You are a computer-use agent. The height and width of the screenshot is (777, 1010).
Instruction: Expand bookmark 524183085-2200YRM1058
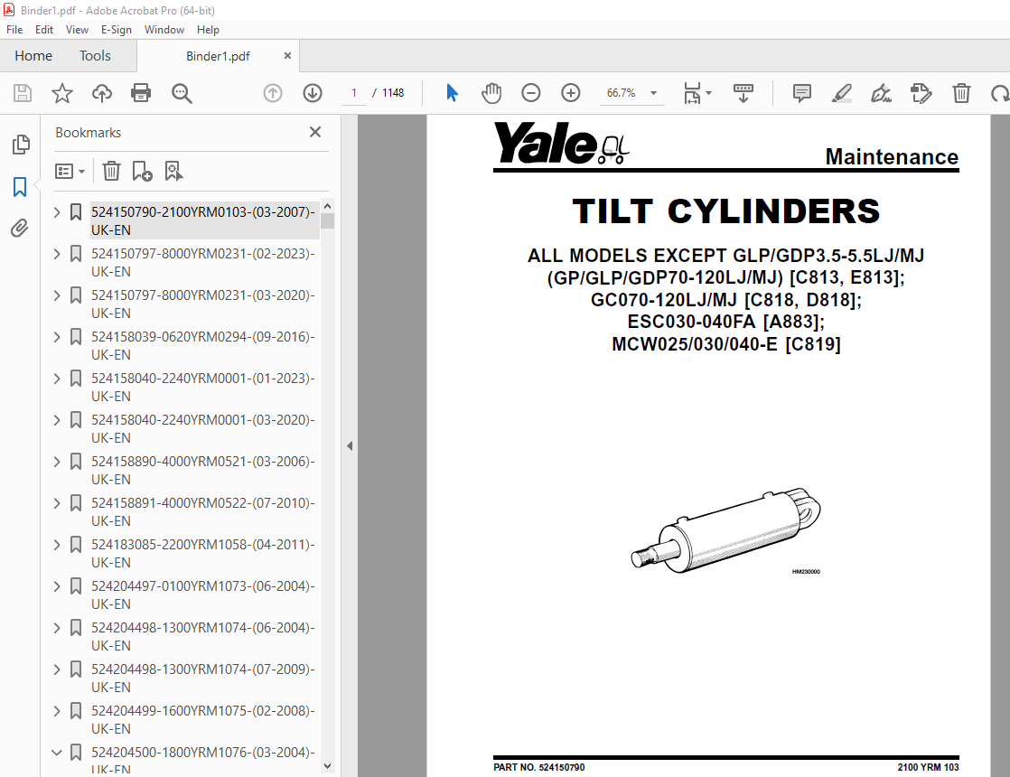coord(57,545)
